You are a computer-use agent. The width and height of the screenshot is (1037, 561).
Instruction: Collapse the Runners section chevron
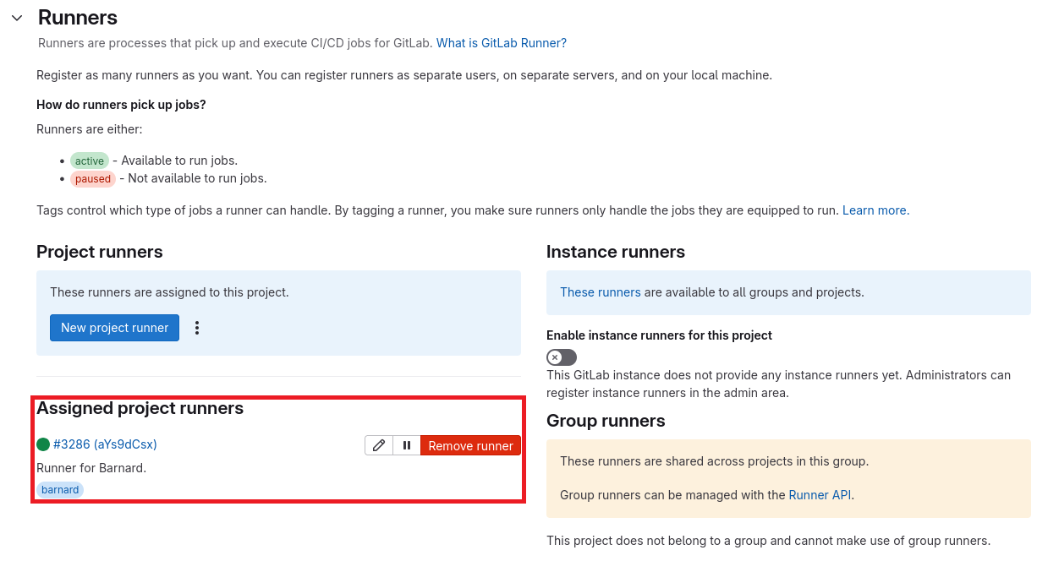17,18
